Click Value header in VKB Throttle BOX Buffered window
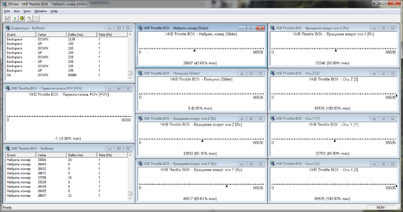 [x=51, y=155]
